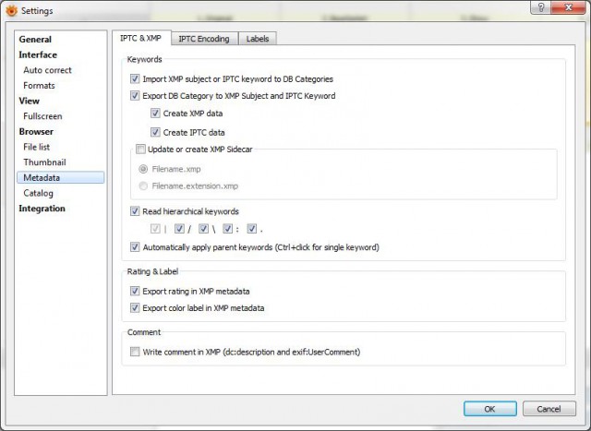Select Metadata in the settings tree
Image resolution: width=591 pixels, height=431 pixels.
pos(60,177)
